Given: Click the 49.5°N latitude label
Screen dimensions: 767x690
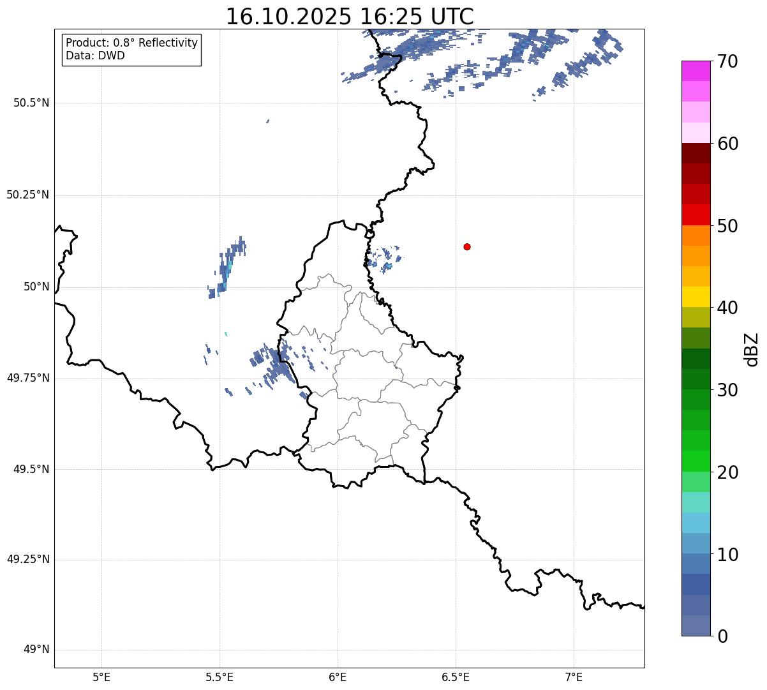Looking at the screenshot, I should tap(31, 469).
